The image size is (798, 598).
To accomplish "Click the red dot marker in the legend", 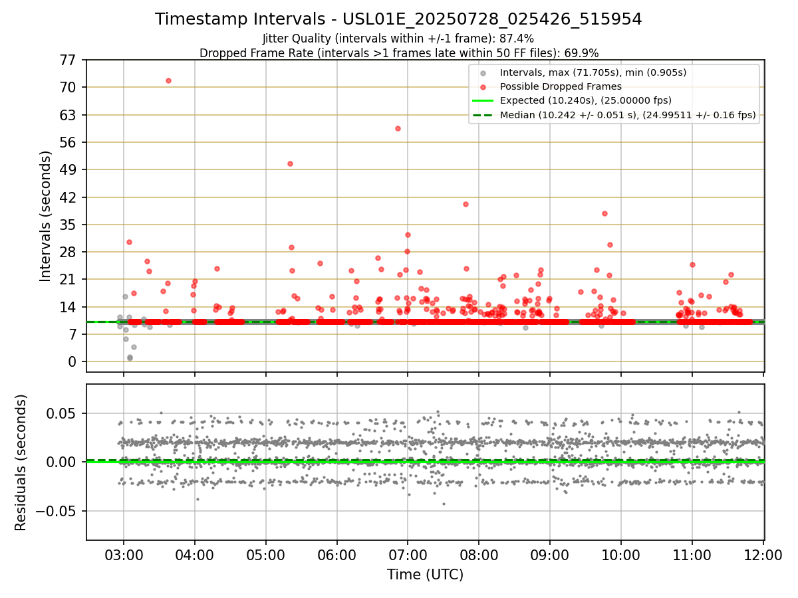I will pos(483,86).
